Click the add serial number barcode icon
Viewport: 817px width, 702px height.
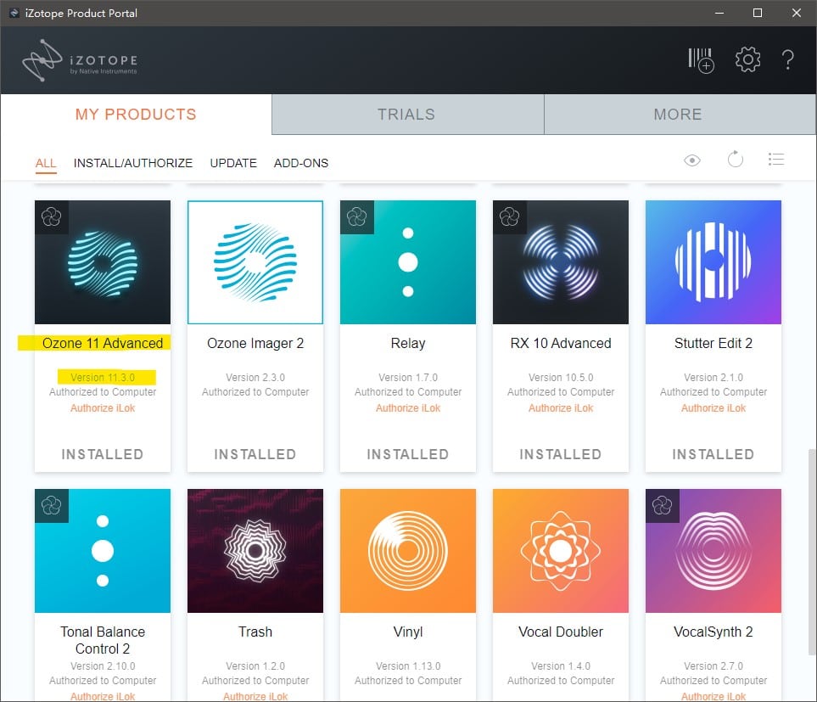(x=701, y=60)
